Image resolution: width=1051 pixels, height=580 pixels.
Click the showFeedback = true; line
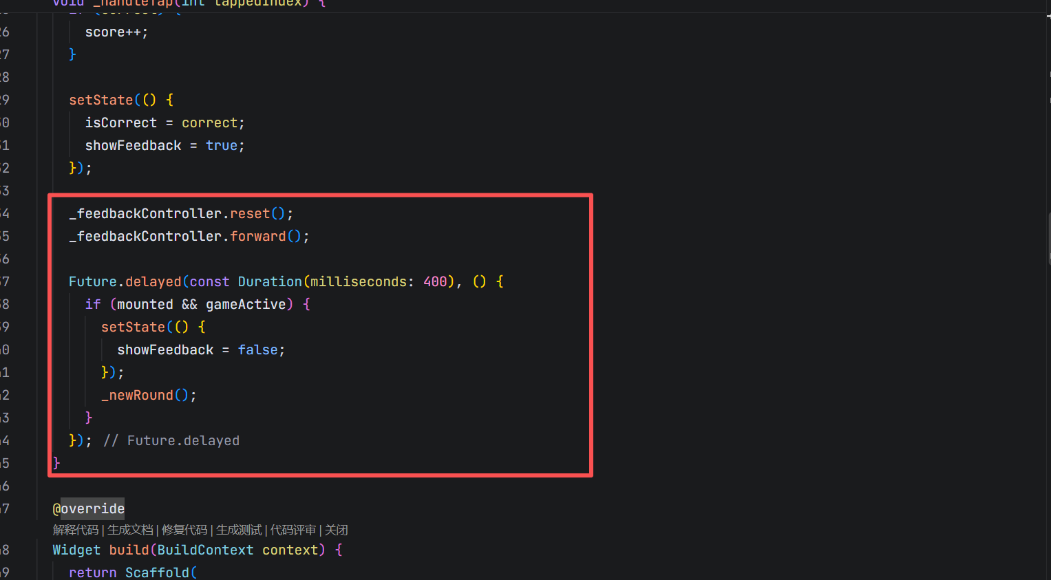pyautogui.click(x=164, y=146)
